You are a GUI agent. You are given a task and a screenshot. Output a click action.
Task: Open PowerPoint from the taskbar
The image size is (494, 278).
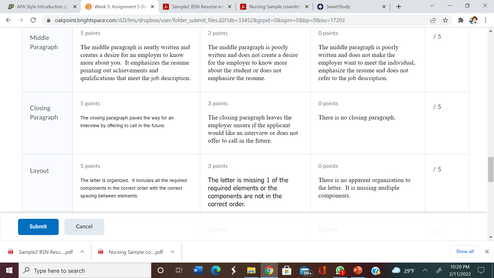tap(358, 270)
